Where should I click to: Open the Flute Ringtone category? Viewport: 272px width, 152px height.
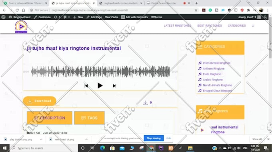click(212, 74)
